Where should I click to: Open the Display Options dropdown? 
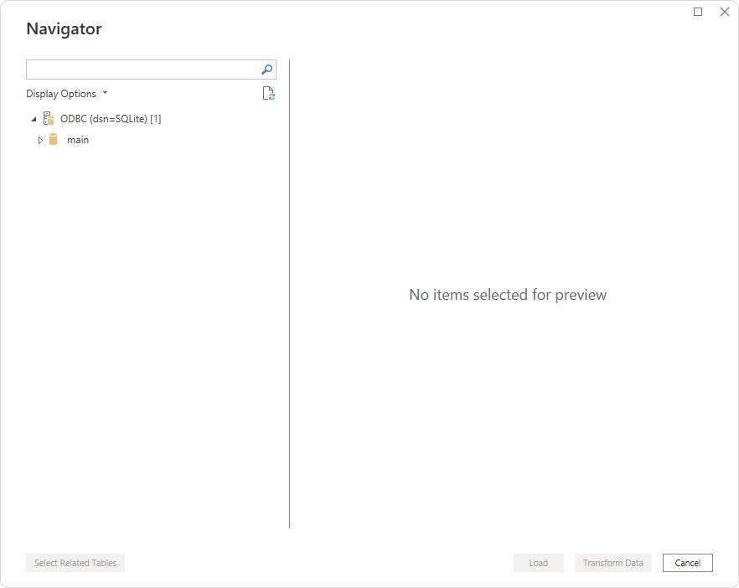point(61,94)
